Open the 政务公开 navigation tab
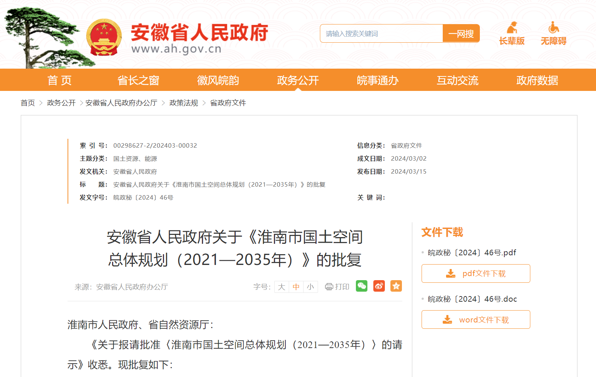The image size is (596, 377). [298, 80]
